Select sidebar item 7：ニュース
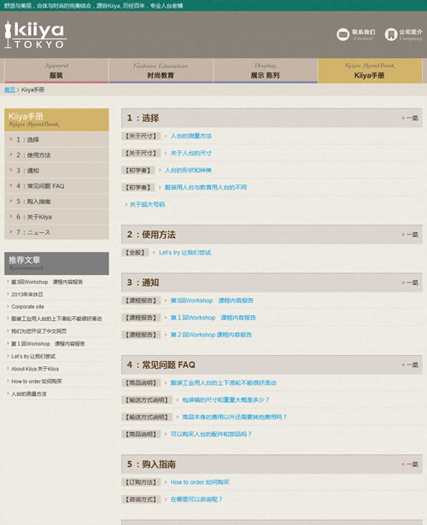This screenshot has height=525, width=427. coord(56,232)
